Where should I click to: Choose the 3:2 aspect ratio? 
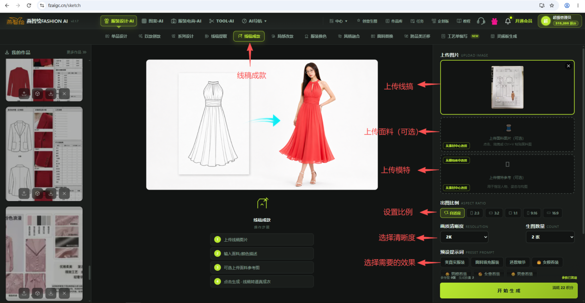494,213
